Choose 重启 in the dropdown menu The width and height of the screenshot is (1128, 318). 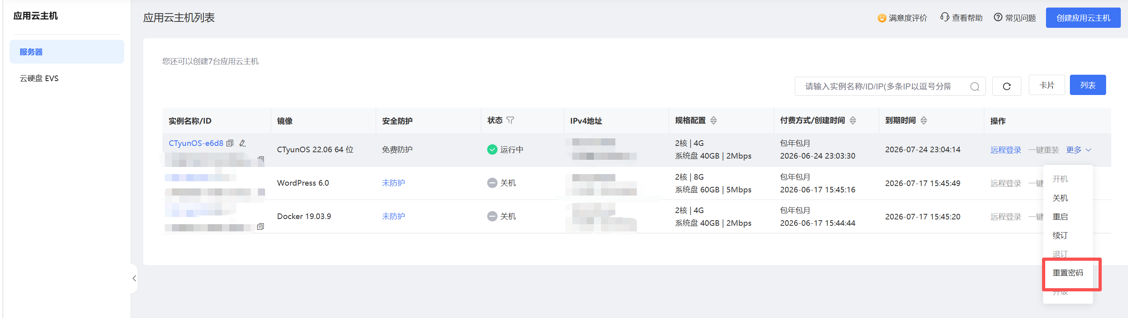pos(1060,217)
